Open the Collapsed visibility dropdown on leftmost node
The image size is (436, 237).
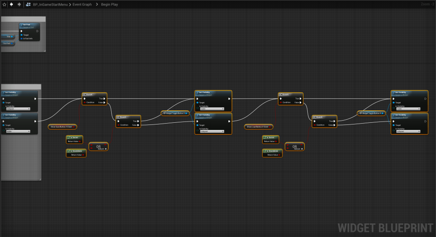coord(17,109)
